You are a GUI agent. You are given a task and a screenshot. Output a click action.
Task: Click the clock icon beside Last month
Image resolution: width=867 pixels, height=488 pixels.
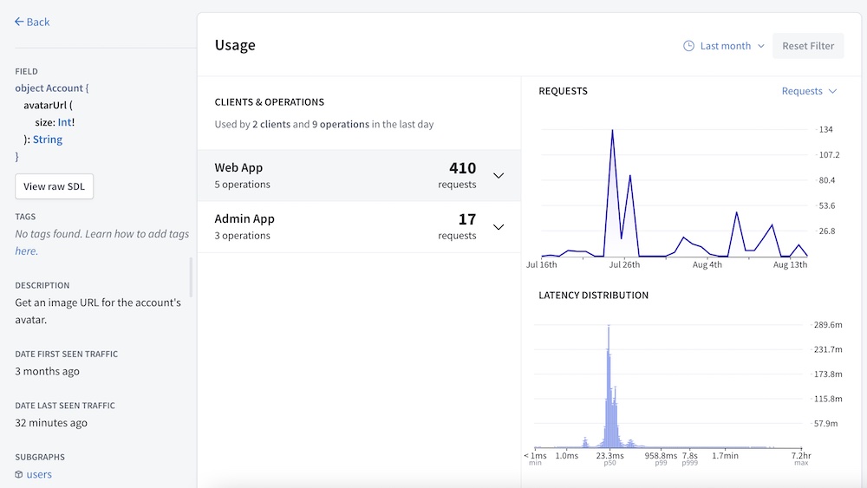688,46
